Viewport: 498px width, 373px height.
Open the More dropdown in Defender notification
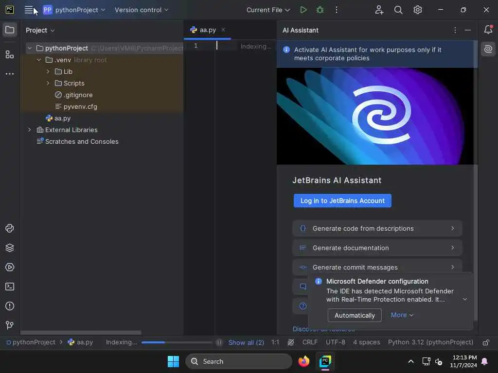click(x=402, y=315)
